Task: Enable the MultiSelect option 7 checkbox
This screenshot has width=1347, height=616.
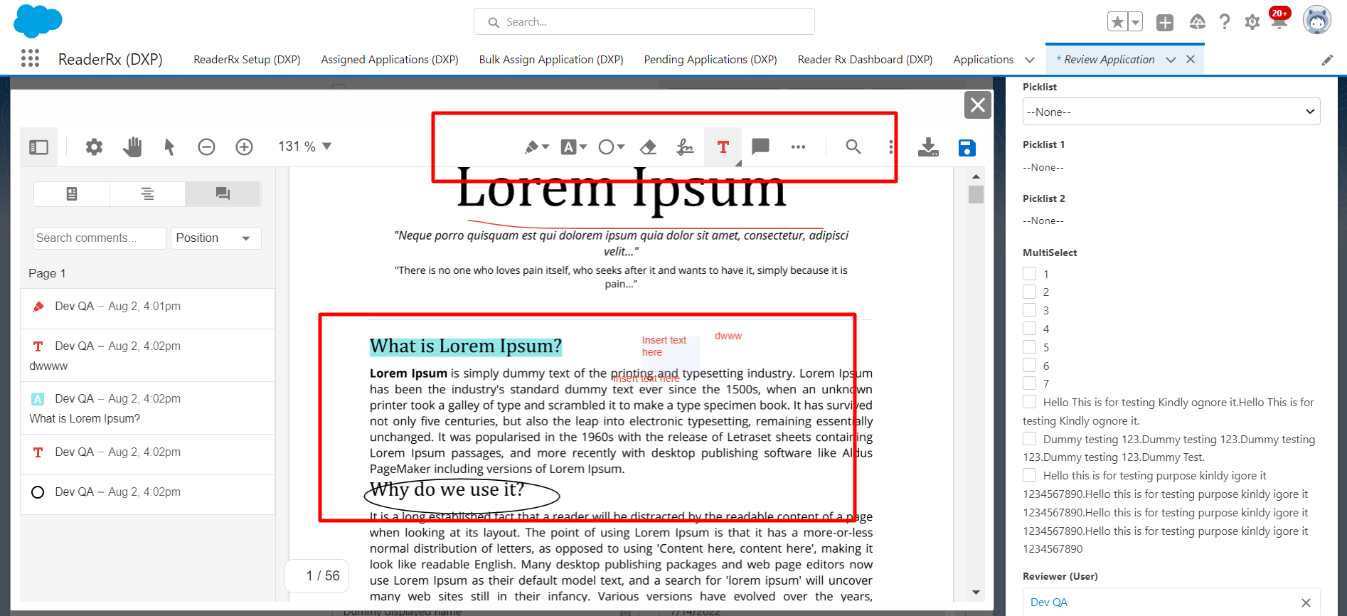Action: [x=1029, y=383]
